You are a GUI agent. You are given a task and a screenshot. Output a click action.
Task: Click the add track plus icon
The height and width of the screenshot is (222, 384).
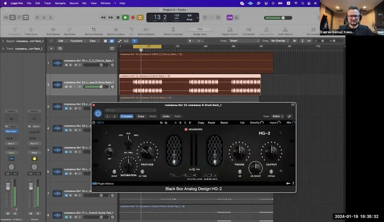pyautogui.click(x=51, y=49)
